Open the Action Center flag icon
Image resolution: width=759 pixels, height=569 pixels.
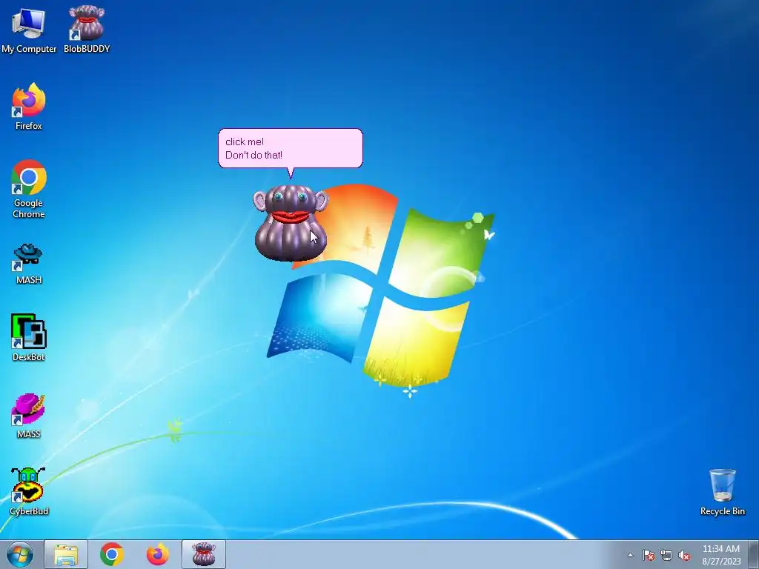click(x=648, y=555)
